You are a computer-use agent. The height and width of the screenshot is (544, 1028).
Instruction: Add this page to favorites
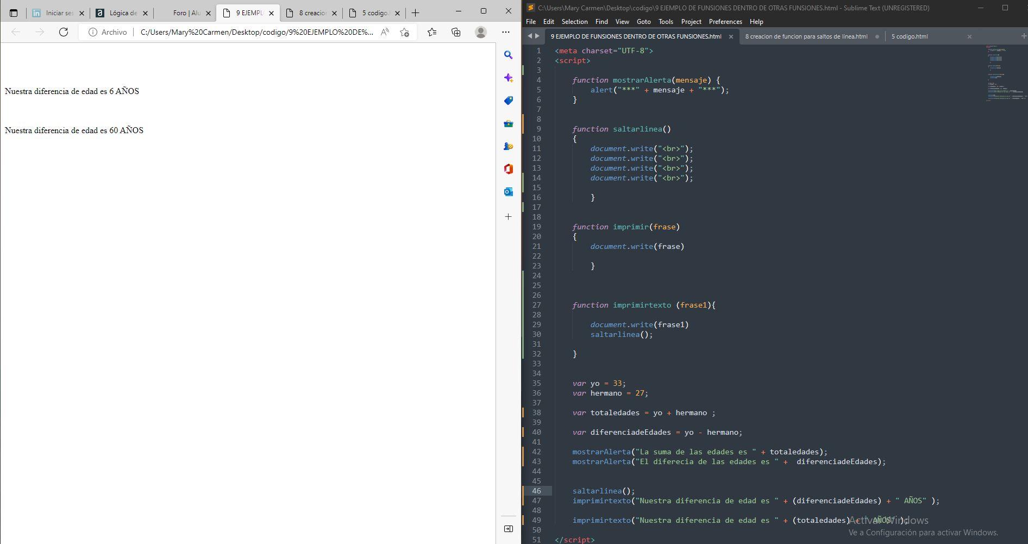pos(404,32)
